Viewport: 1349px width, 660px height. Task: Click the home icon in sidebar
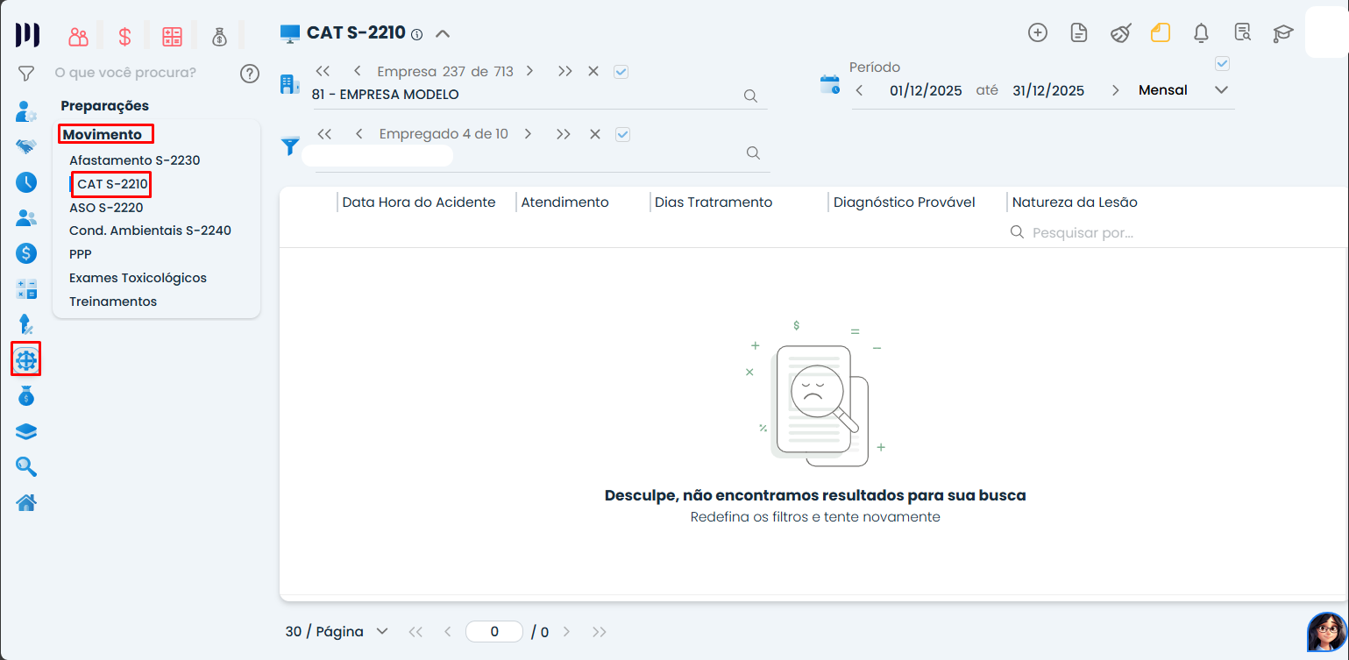(x=26, y=503)
